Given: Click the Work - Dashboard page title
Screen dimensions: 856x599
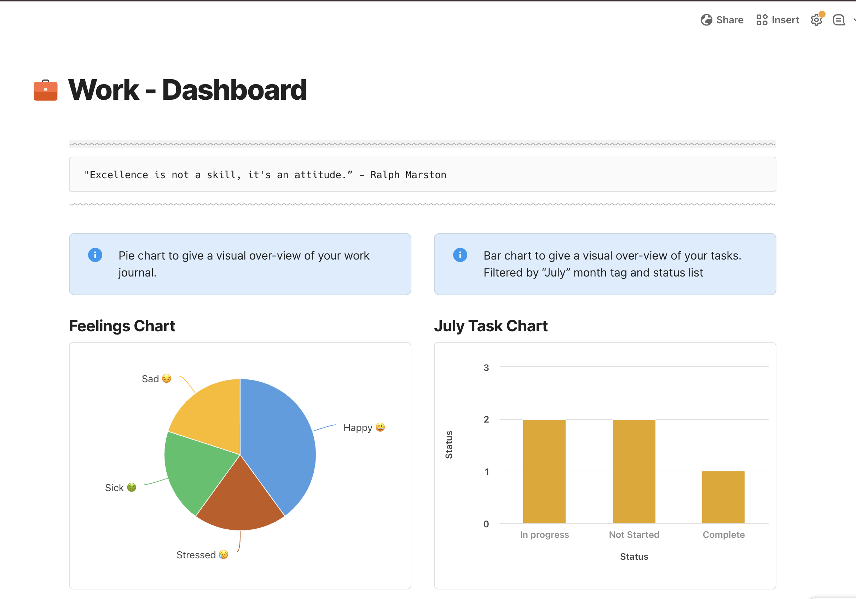Looking at the screenshot, I should (x=187, y=90).
